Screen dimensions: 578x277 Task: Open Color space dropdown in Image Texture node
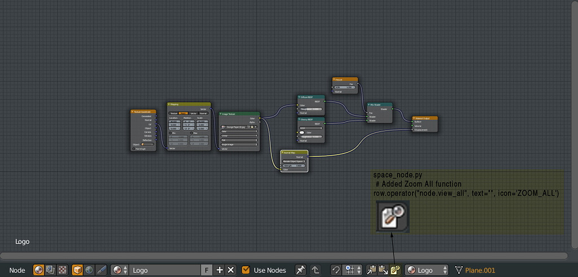pyautogui.click(x=239, y=131)
